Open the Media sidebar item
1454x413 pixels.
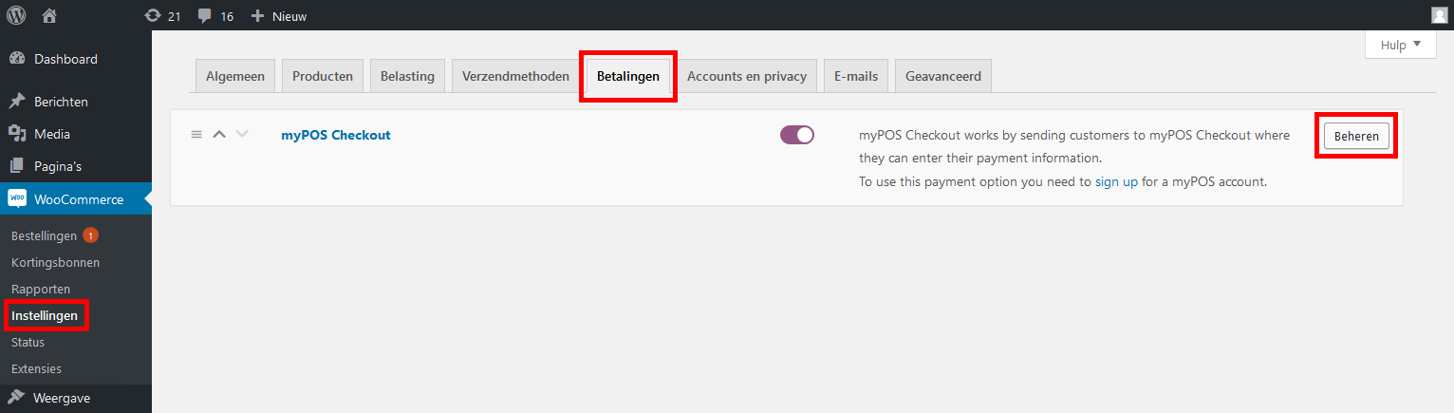[x=52, y=134]
